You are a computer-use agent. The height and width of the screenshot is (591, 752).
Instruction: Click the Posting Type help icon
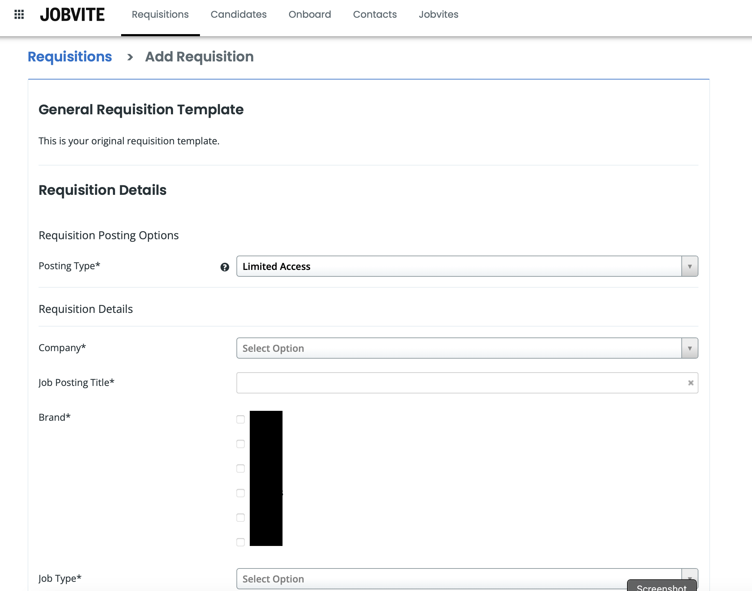225,267
